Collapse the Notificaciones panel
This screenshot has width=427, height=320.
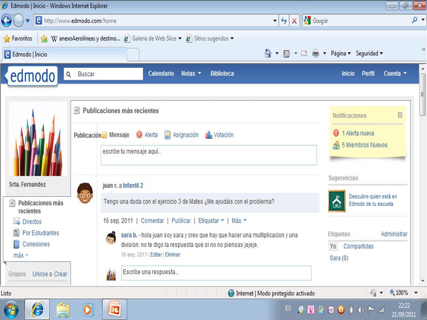(x=400, y=115)
